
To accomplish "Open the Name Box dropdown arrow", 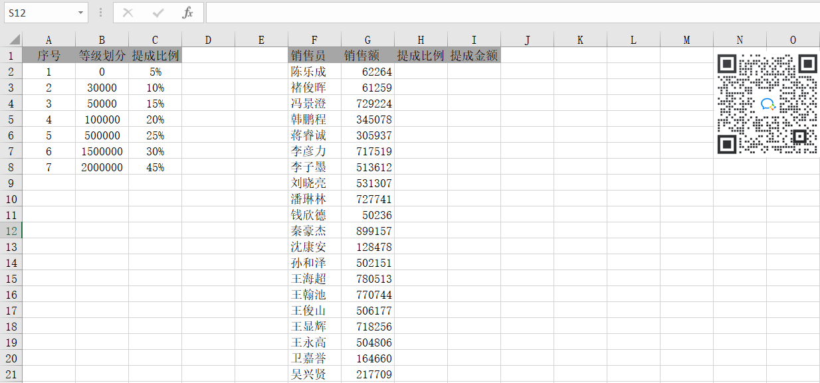I will click(x=80, y=13).
